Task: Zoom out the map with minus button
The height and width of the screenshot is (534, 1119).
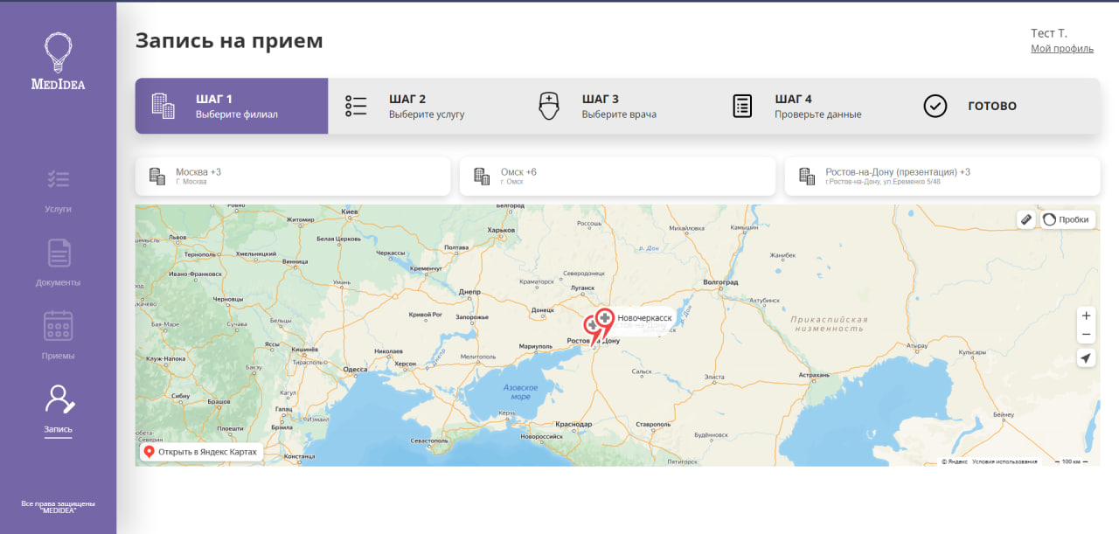Action: 1086,335
